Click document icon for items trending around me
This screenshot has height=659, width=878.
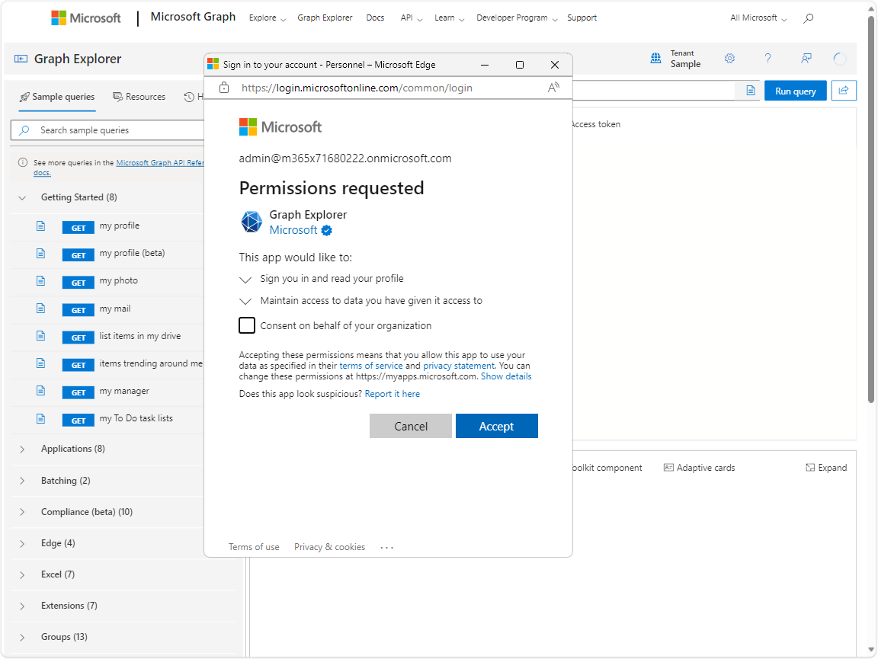pos(41,363)
